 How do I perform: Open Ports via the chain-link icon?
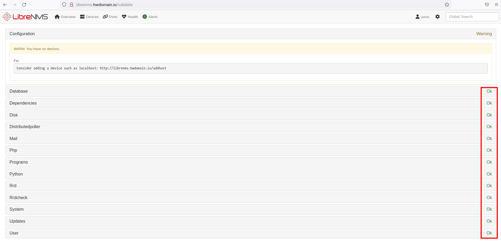click(106, 16)
